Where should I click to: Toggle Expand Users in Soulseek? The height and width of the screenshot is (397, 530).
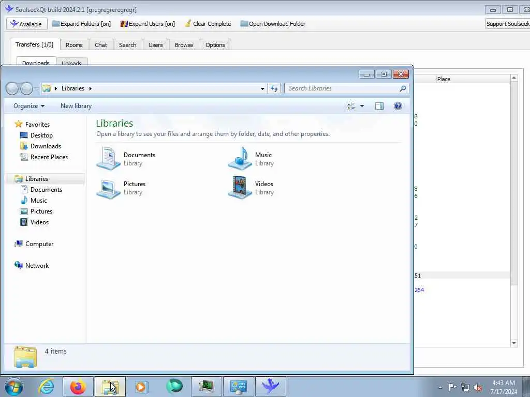click(x=148, y=24)
